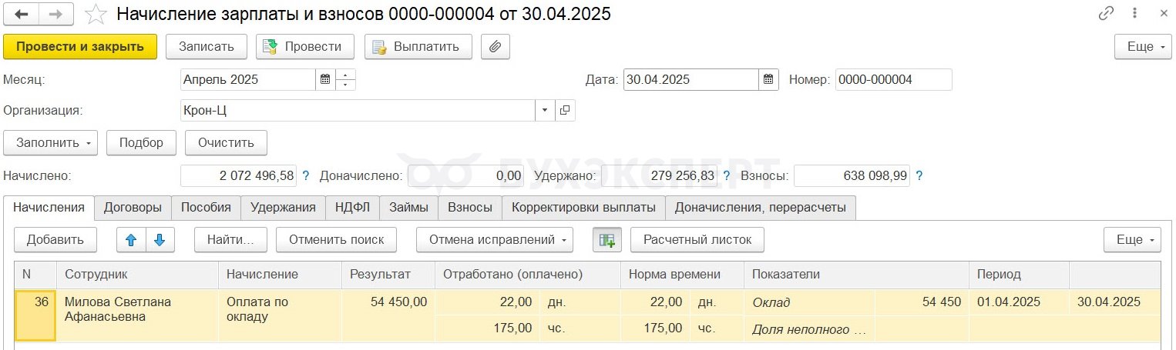This screenshot has height=350, width=1176.
Task: Add document to favorites with star
Action: (x=96, y=14)
